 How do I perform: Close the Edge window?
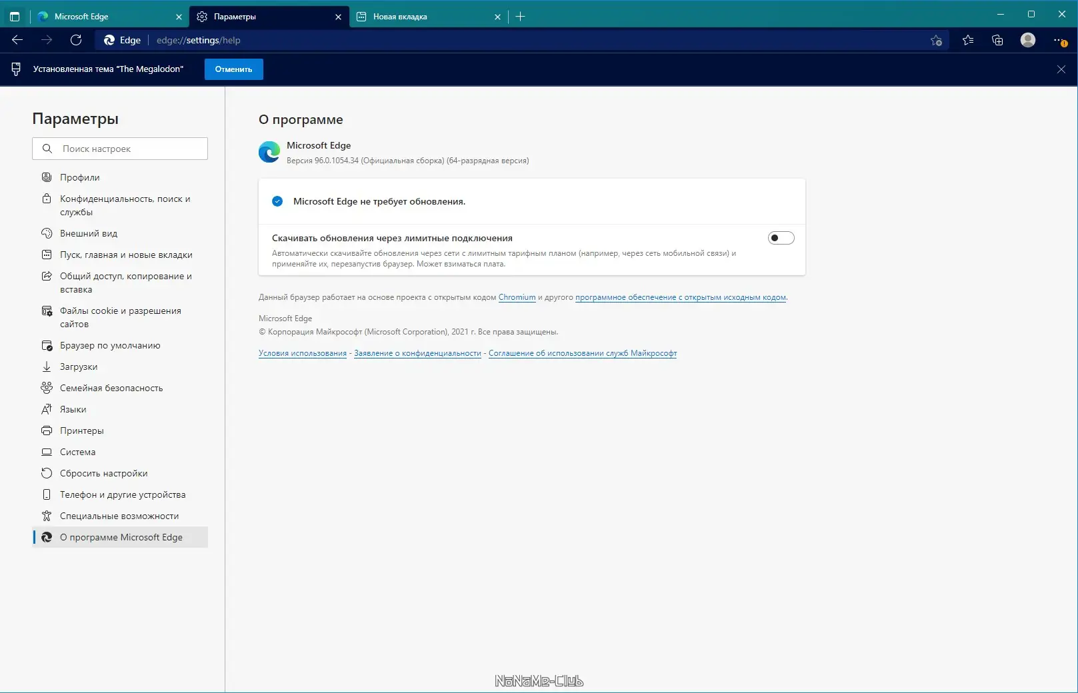pos(1062,14)
